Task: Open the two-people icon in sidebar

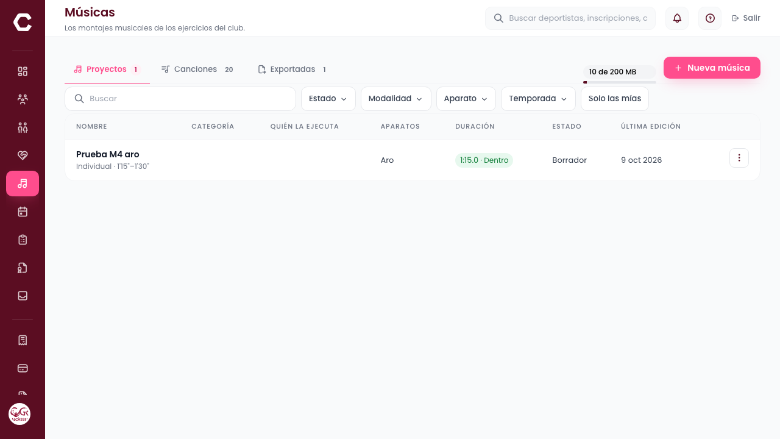Action: (x=23, y=127)
